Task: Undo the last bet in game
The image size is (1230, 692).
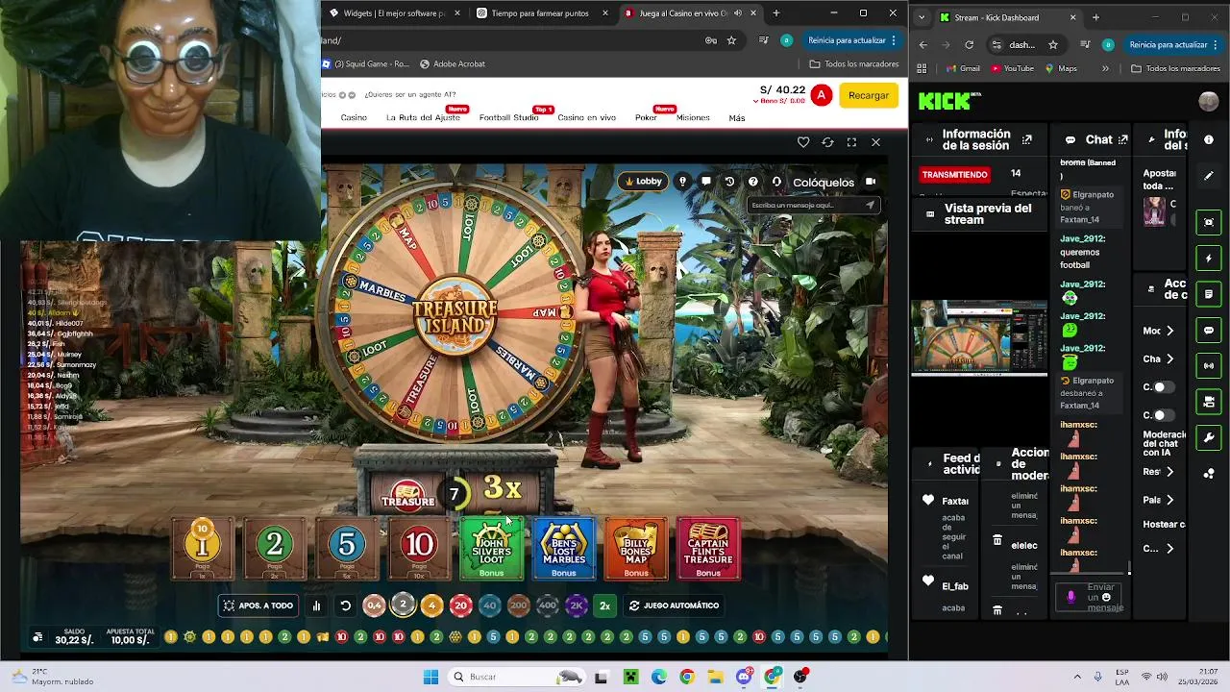Action: (346, 605)
